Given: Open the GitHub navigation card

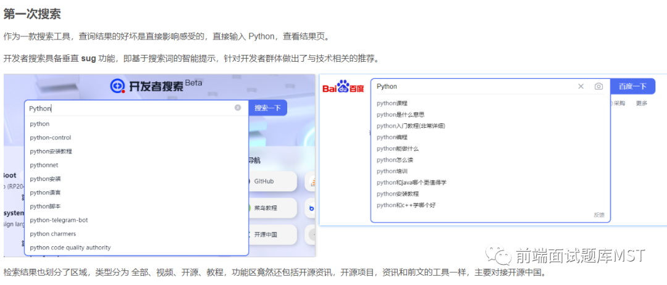Looking at the screenshot, I should tap(272, 181).
